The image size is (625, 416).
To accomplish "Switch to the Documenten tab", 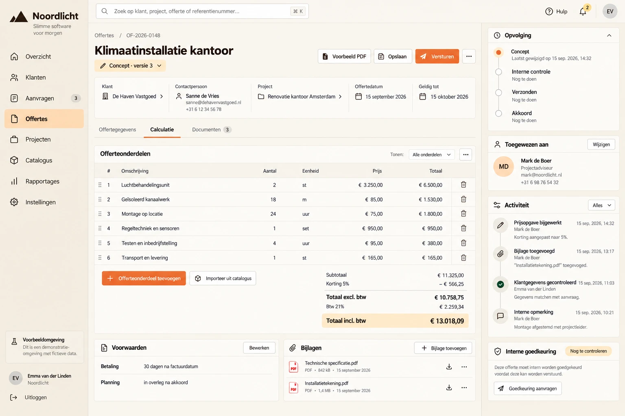I will point(212,130).
